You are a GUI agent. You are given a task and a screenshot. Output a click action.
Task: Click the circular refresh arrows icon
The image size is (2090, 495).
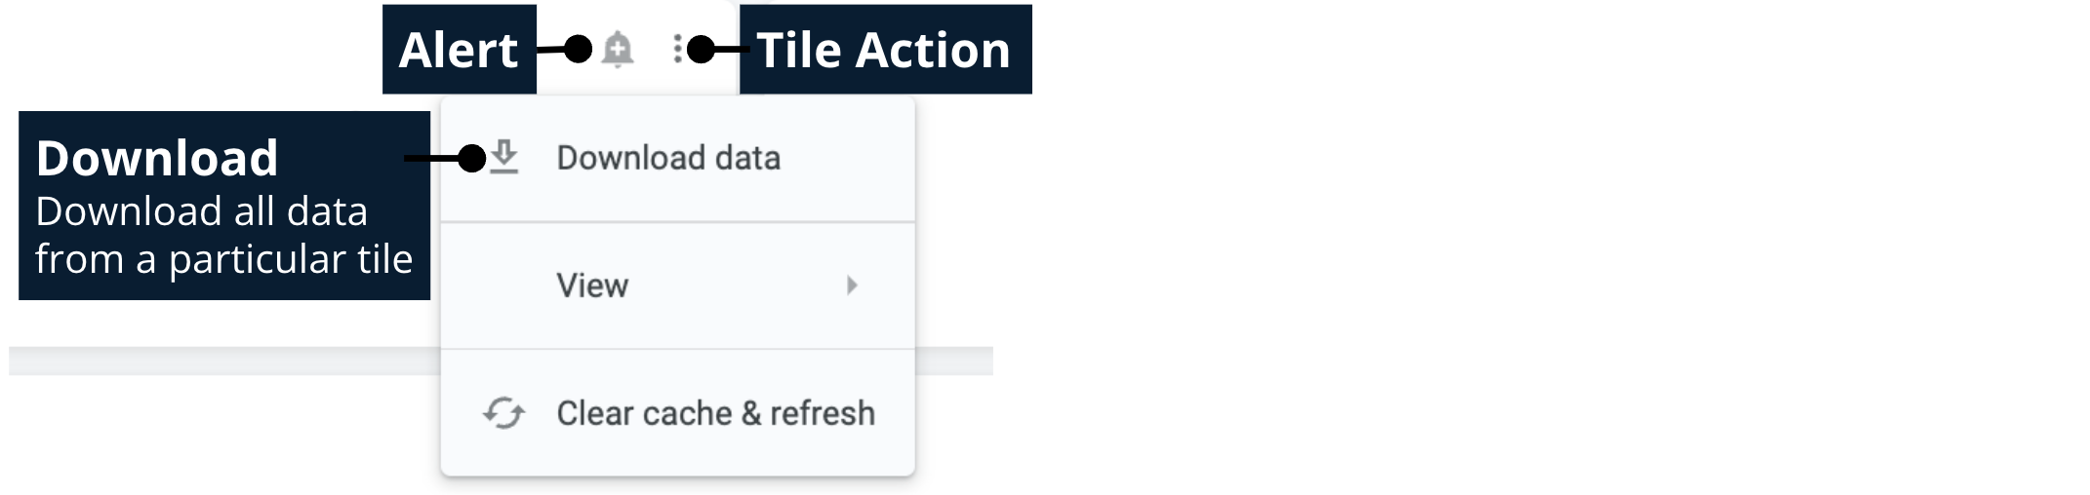point(503,413)
